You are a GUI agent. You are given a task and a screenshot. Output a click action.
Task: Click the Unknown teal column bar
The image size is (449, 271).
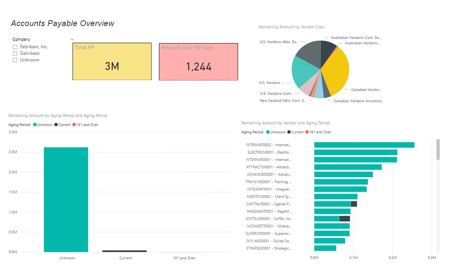point(66,200)
